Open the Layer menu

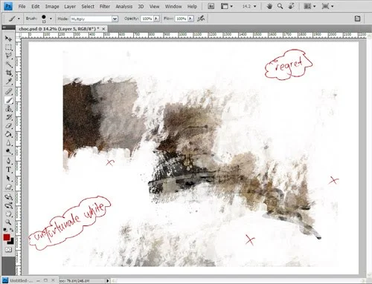(70, 7)
